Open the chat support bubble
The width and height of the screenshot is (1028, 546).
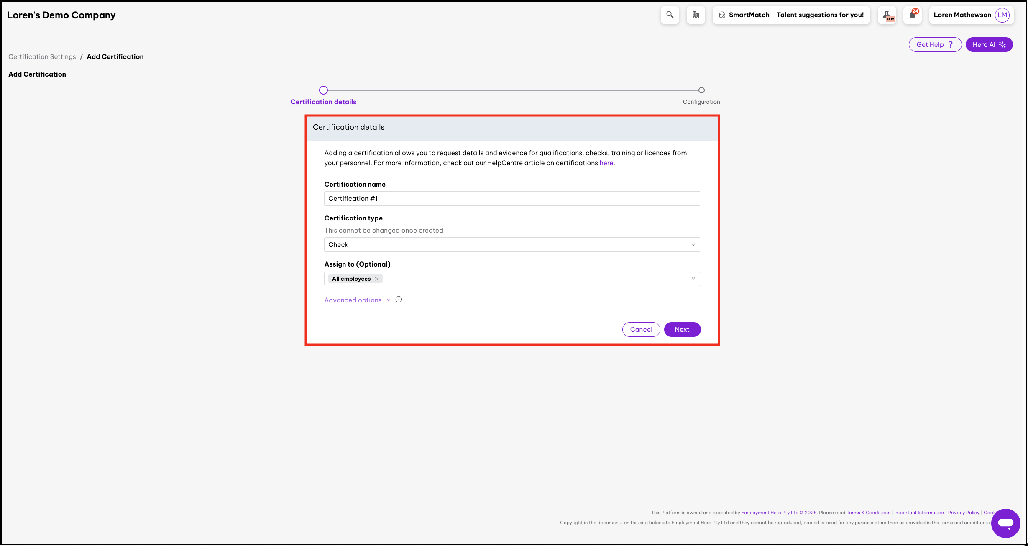tap(1005, 523)
